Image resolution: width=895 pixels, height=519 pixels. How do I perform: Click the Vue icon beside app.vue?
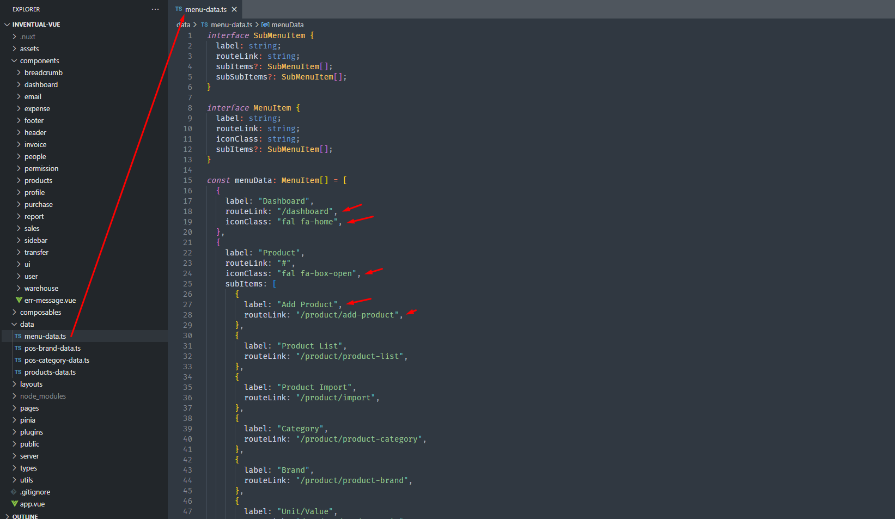point(15,504)
